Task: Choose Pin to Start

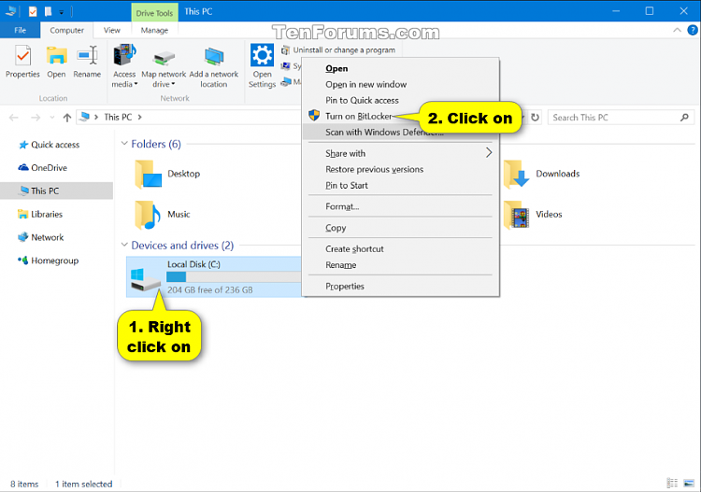Action: (x=347, y=185)
